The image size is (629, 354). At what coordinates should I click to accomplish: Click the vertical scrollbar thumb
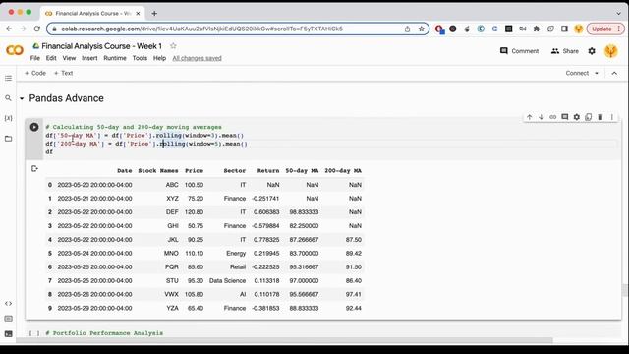624,290
